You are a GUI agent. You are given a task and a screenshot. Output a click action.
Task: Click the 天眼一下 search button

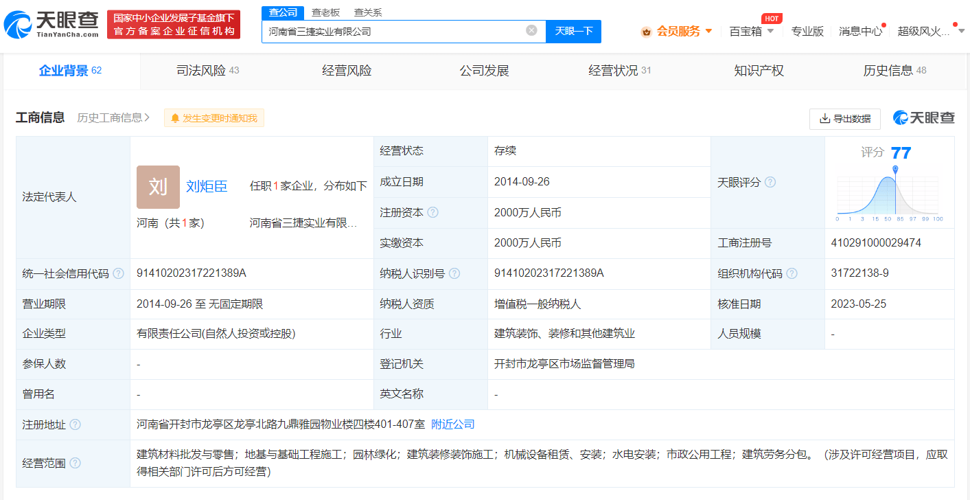coord(573,31)
